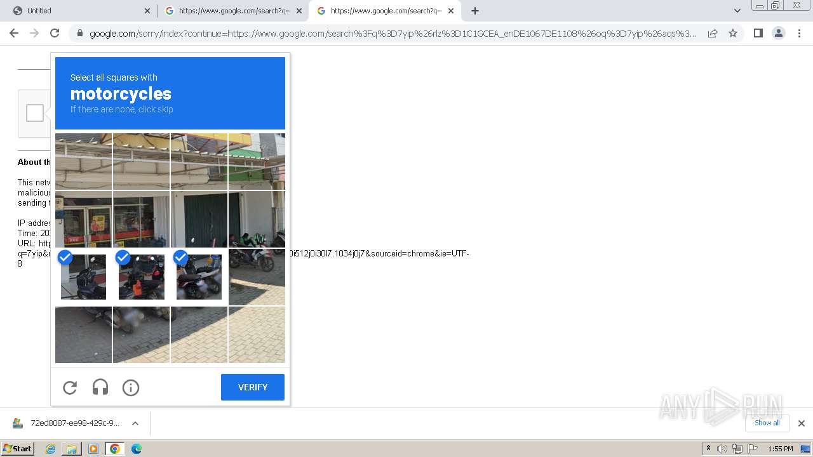Go back to previous page
The image size is (813, 457).
14,33
